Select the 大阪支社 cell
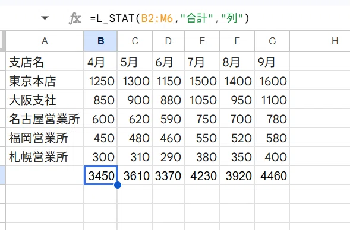 [x=45, y=100]
